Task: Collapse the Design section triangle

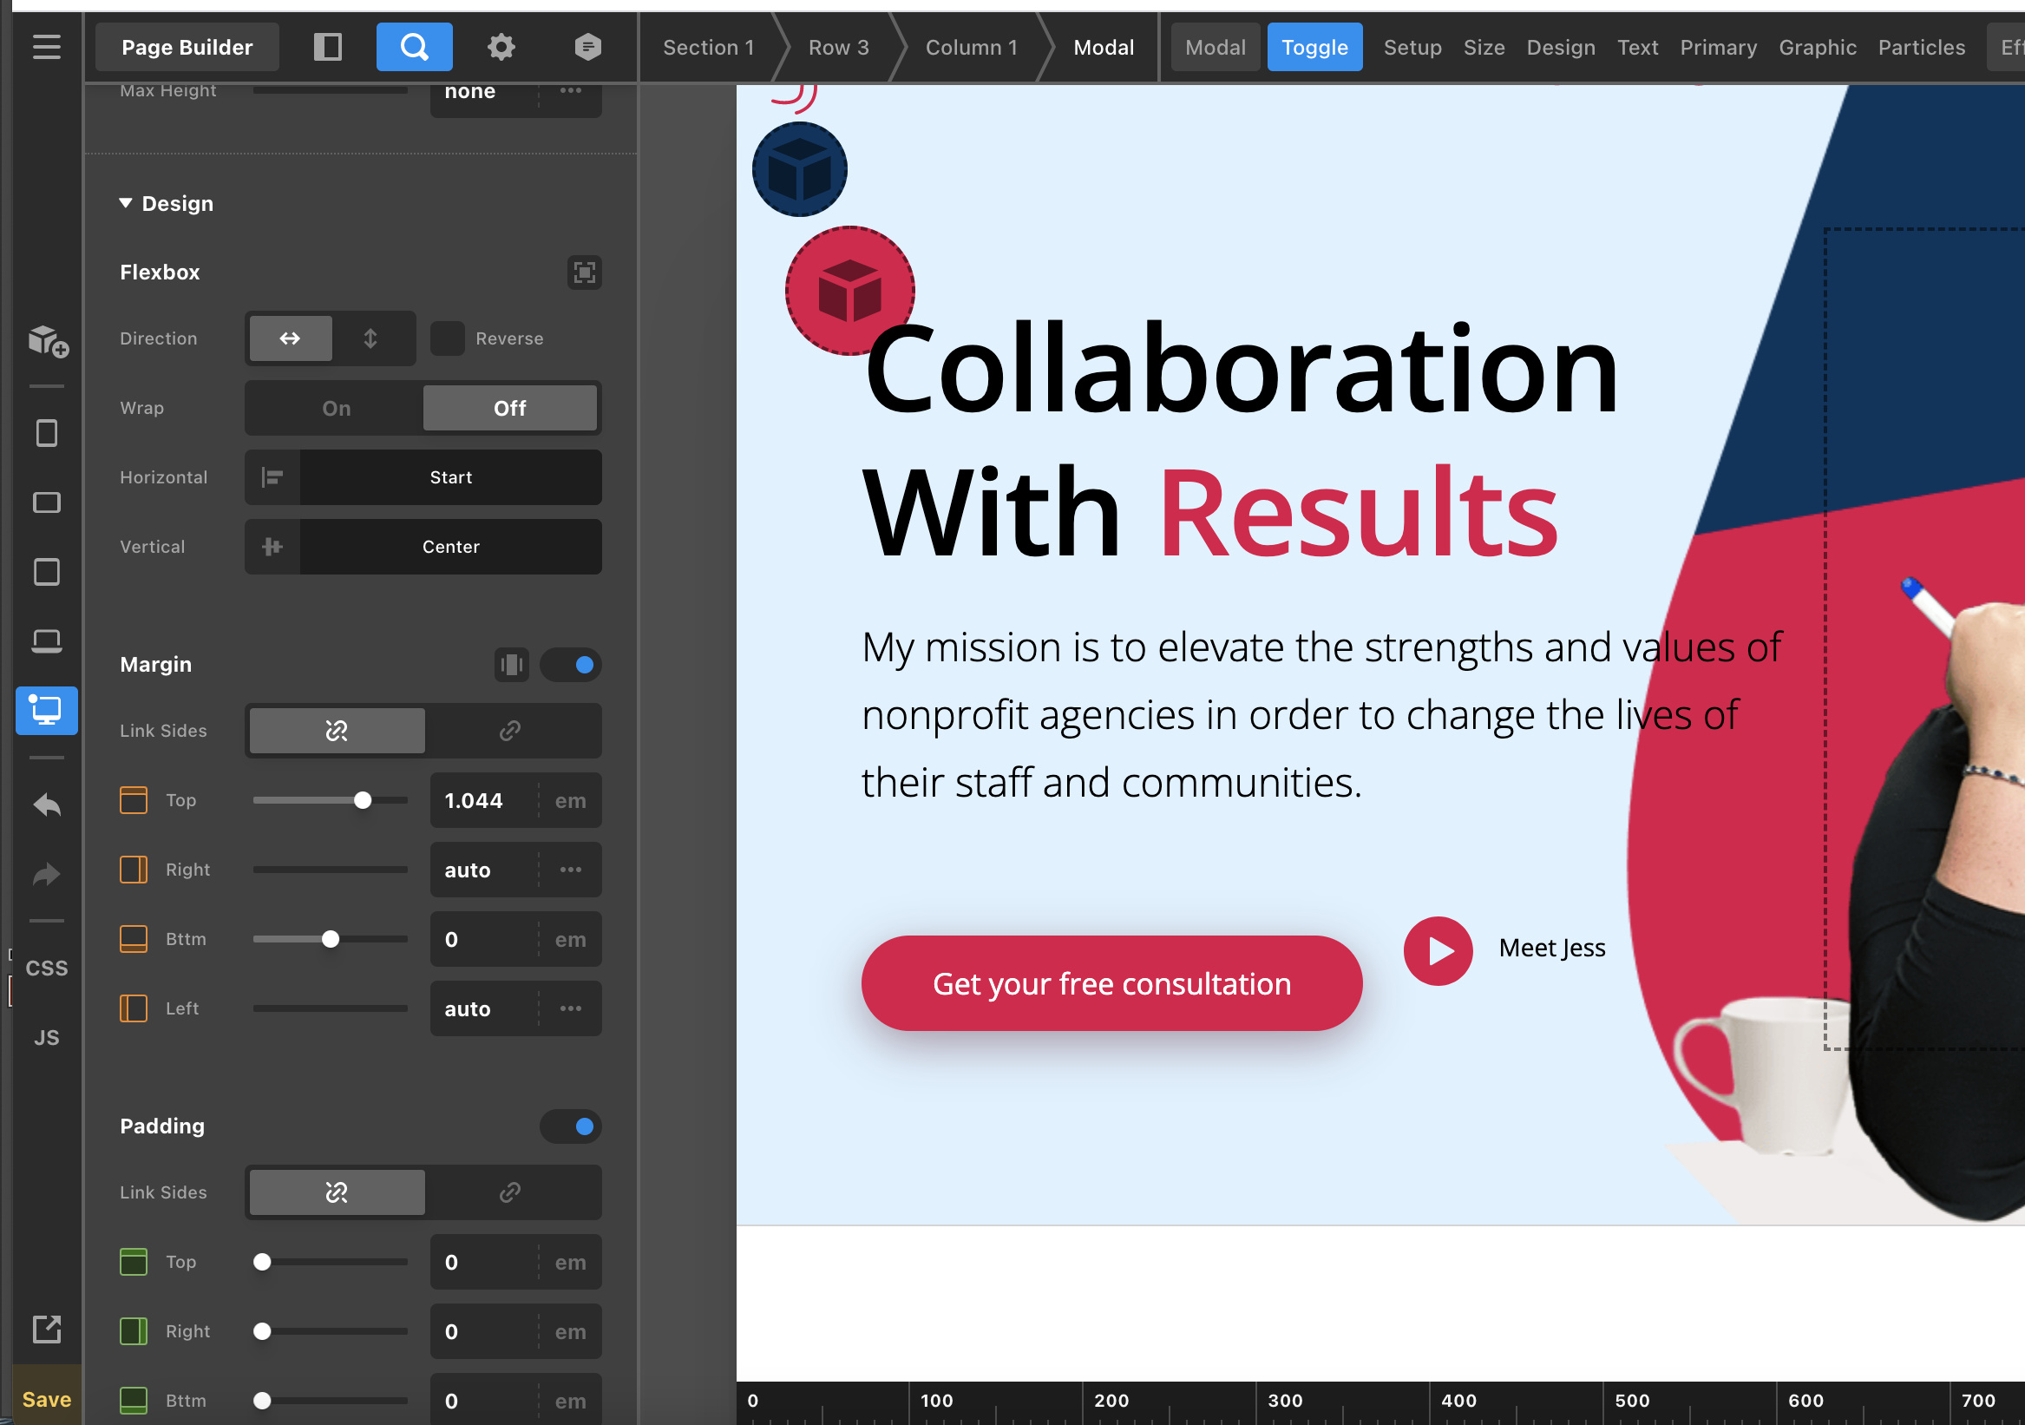Action: point(125,204)
